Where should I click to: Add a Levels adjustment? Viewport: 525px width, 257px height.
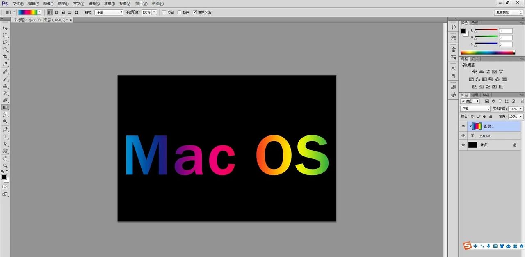point(481,72)
